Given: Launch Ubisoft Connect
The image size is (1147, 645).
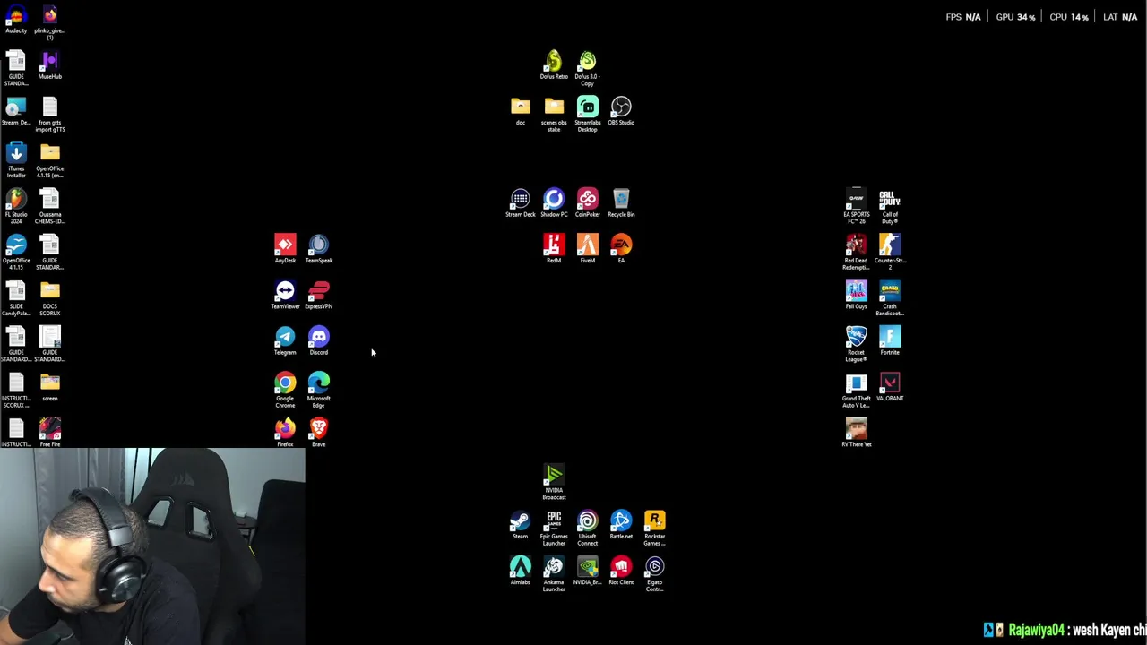Looking at the screenshot, I should [x=588, y=529].
